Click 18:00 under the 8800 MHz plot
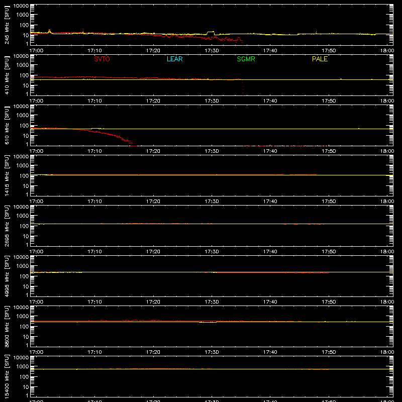The height and width of the screenshot is (402, 402). coord(387,352)
